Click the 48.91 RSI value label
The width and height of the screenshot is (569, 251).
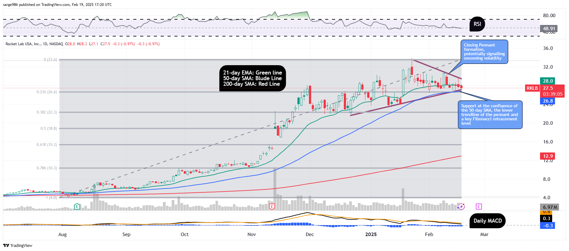(549, 29)
